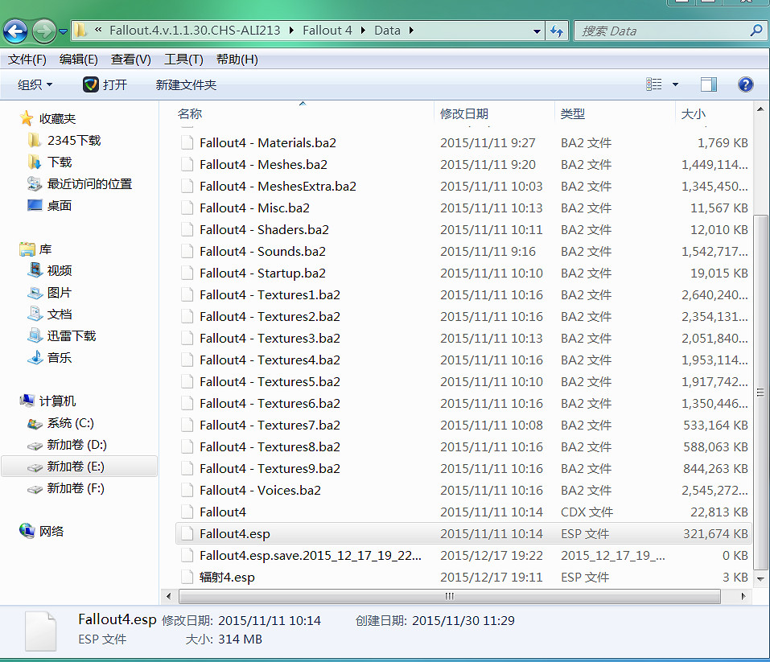Click the Back navigation arrow button
Viewport: 770px width, 662px height.
click(16, 31)
